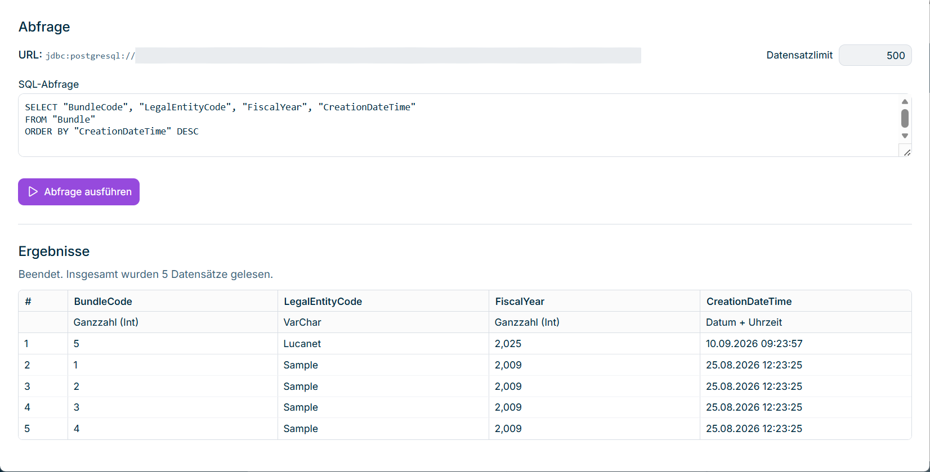Screen dimensions: 930x472
Task: Select timestamp cell in BundleCode 2 row
Action: [x=806, y=386]
